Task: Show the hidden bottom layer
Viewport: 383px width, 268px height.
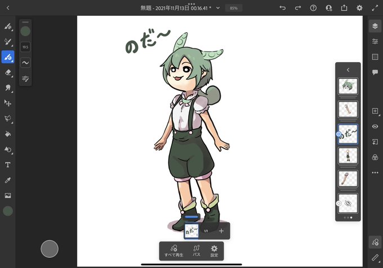Action: [348, 203]
